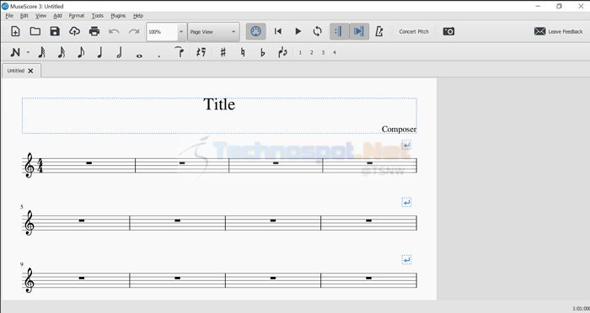Screen dimensions: 590x313
Task: Apply natural accidental
Action: pyautogui.click(x=243, y=53)
